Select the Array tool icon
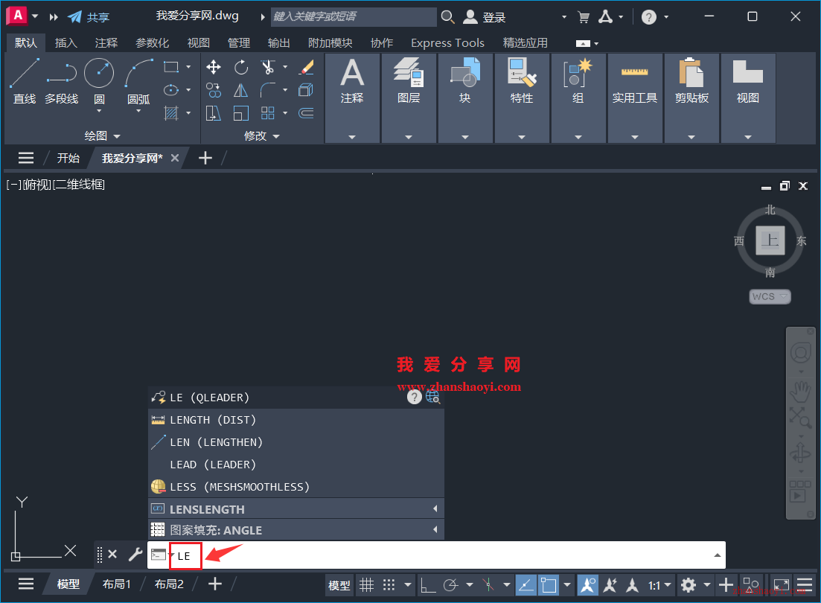821x603 pixels. tap(268, 112)
